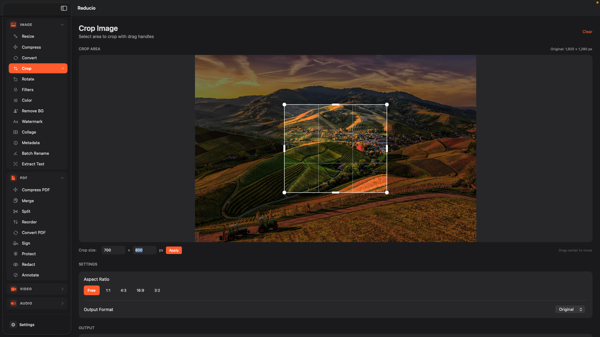The width and height of the screenshot is (600, 337).
Task: Open the Metadata tool from the sidebar
Action: coord(31,143)
